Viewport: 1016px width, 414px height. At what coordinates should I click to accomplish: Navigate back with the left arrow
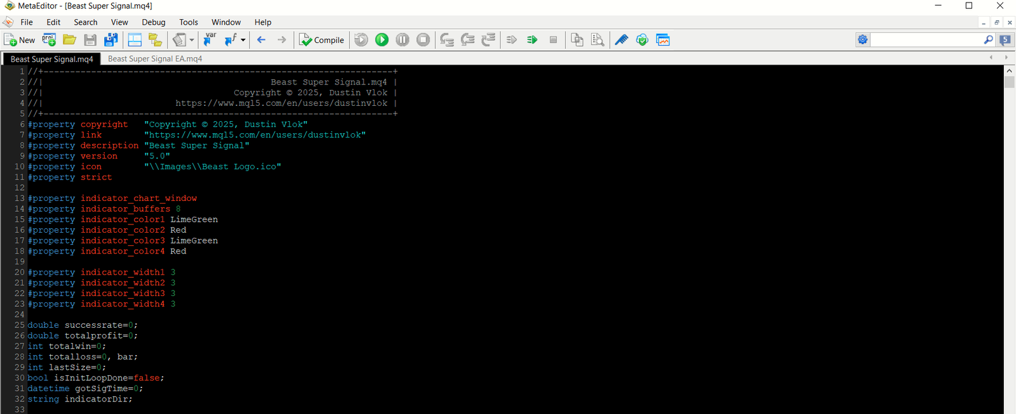tap(261, 40)
